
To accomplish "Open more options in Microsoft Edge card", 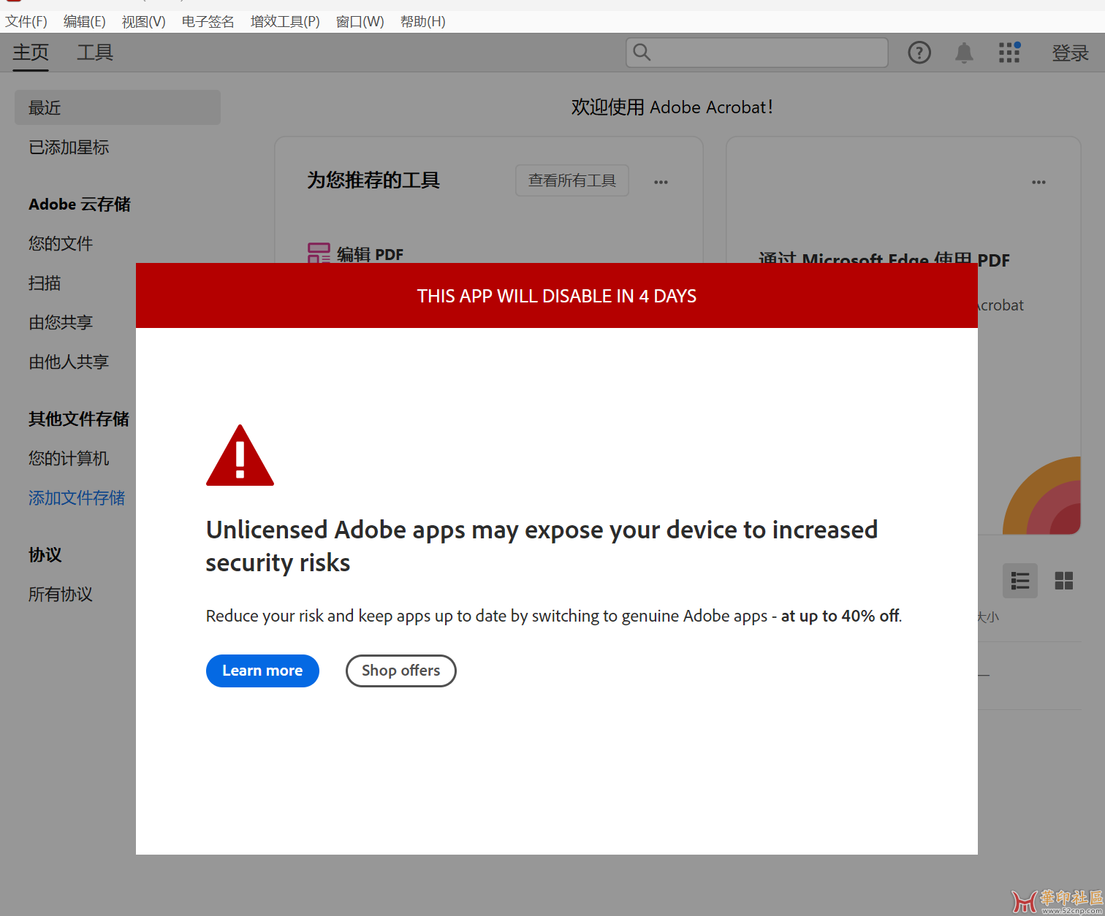I will click(x=1038, y=182).
